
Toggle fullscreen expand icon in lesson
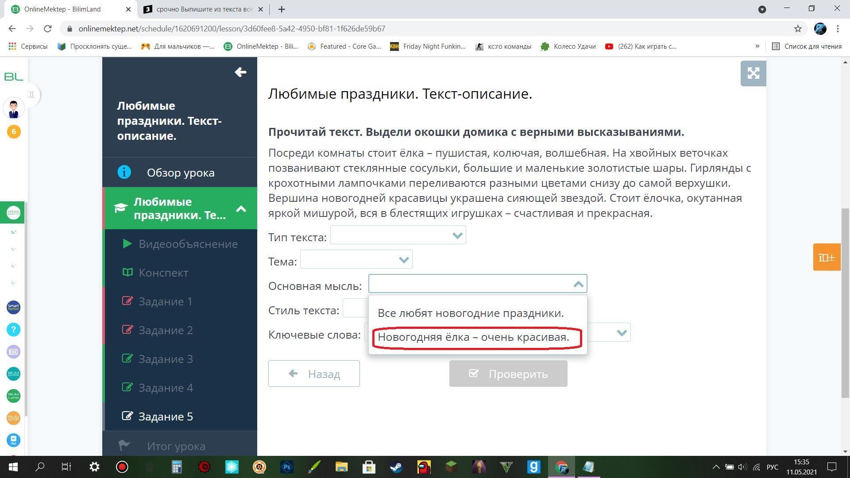point(753,73)
